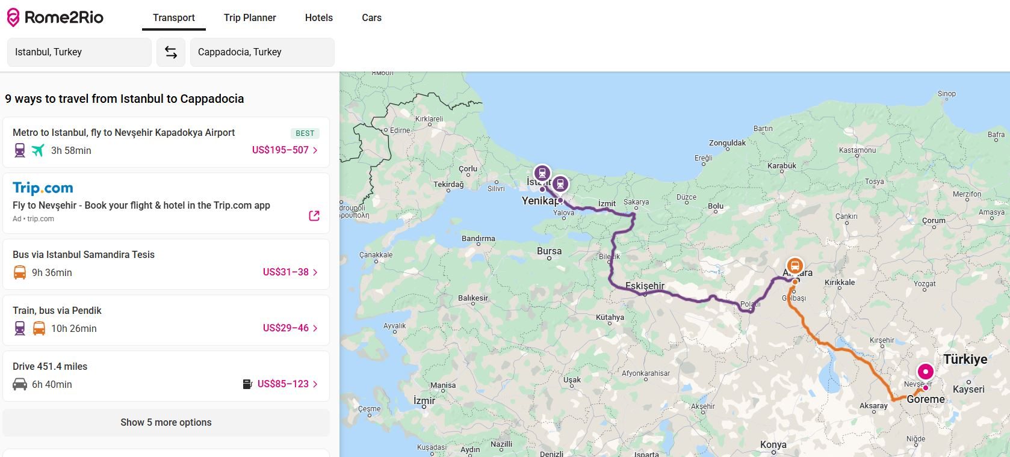This screenshot has height=457, width=1010.
Task: Open the Trip.com Fly to Nevşehir ad
Action: 141,205
